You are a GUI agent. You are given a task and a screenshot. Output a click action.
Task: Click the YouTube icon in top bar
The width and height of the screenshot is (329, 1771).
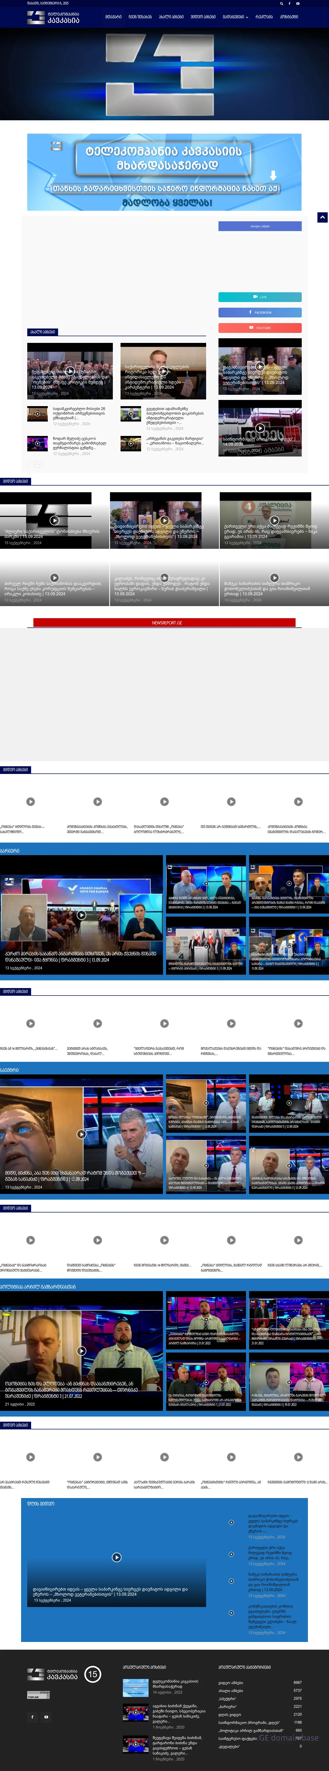click(297, 3)
